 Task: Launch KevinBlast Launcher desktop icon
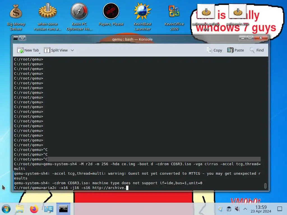pyautogui.click(x=142, y=17)
